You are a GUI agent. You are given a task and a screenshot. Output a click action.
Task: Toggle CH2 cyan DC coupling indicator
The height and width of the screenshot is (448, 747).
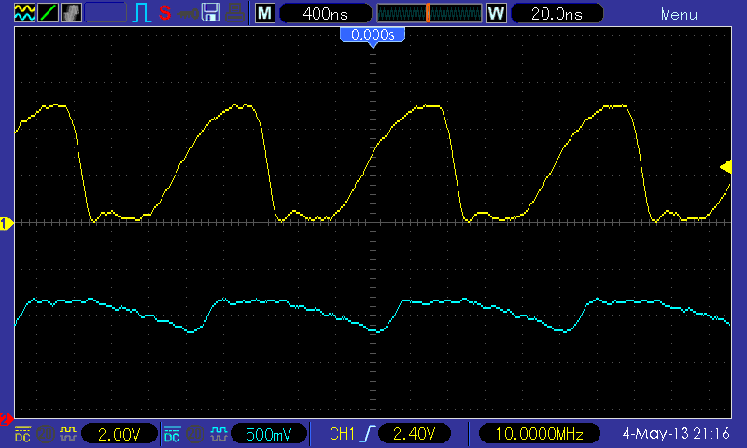pyautogui.click(x=172, y=434)
